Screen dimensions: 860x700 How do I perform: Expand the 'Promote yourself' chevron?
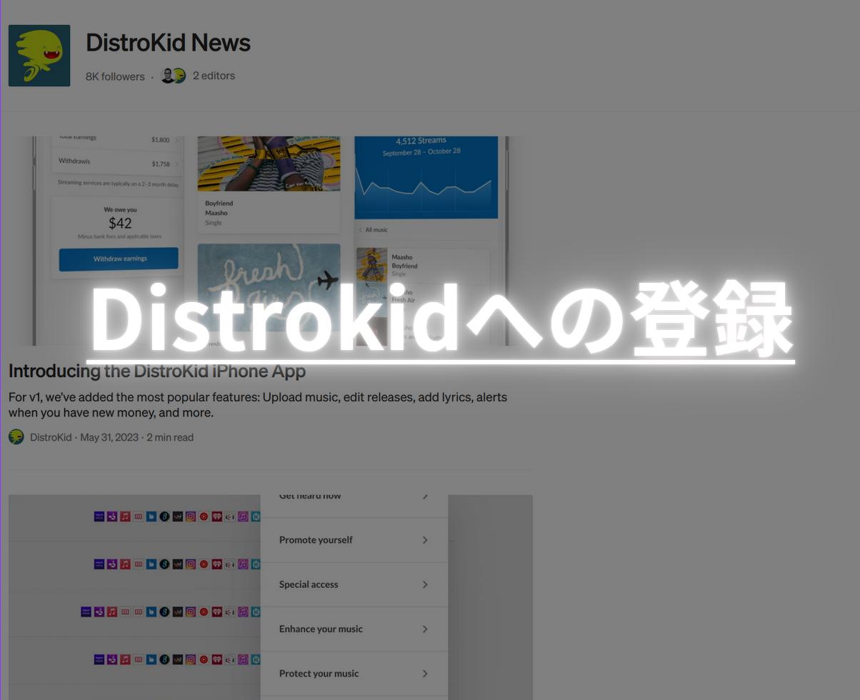click(x=425, y=540)
